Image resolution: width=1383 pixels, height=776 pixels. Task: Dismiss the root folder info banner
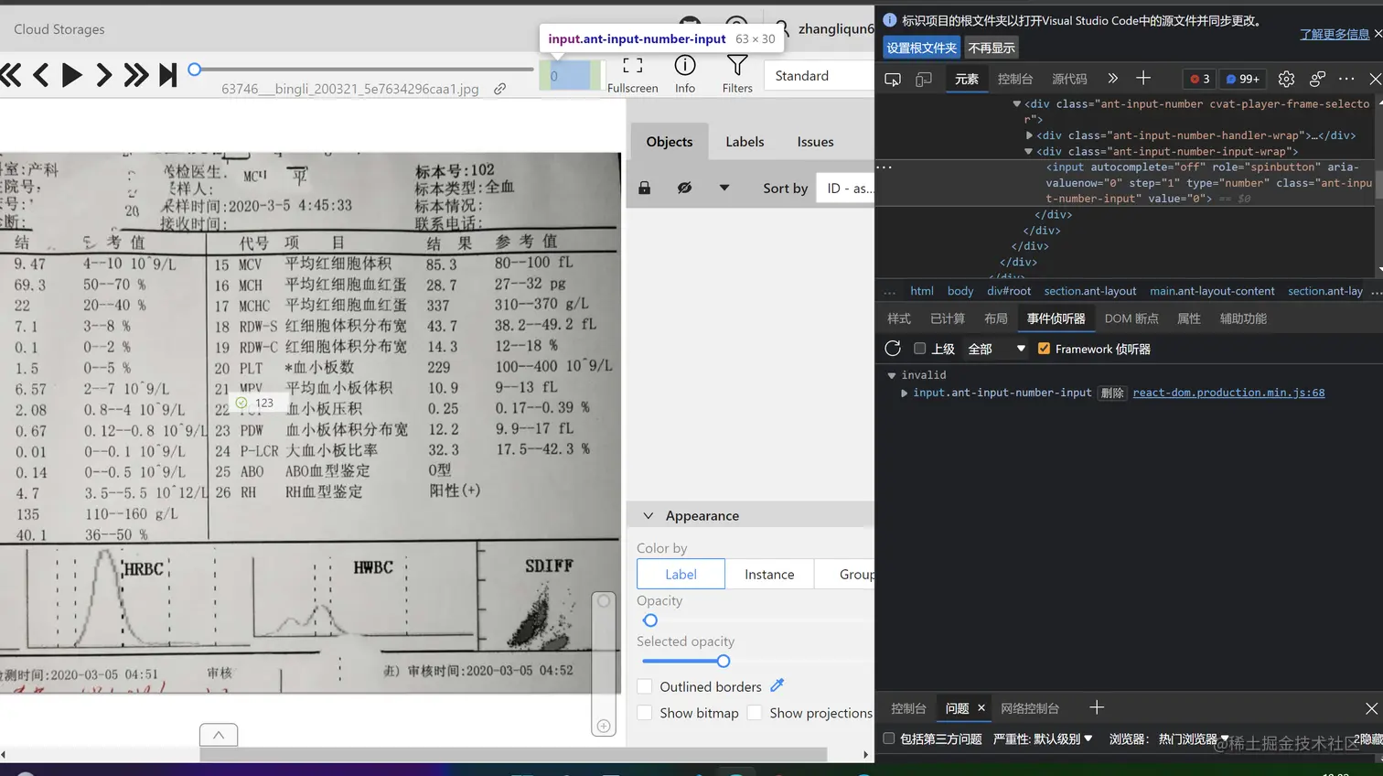(1378, 34)
